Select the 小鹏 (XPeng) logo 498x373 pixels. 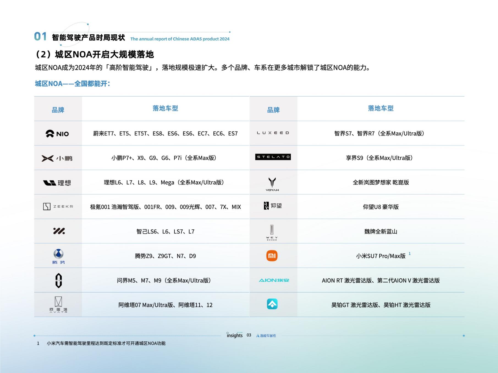tap(57, 158)
